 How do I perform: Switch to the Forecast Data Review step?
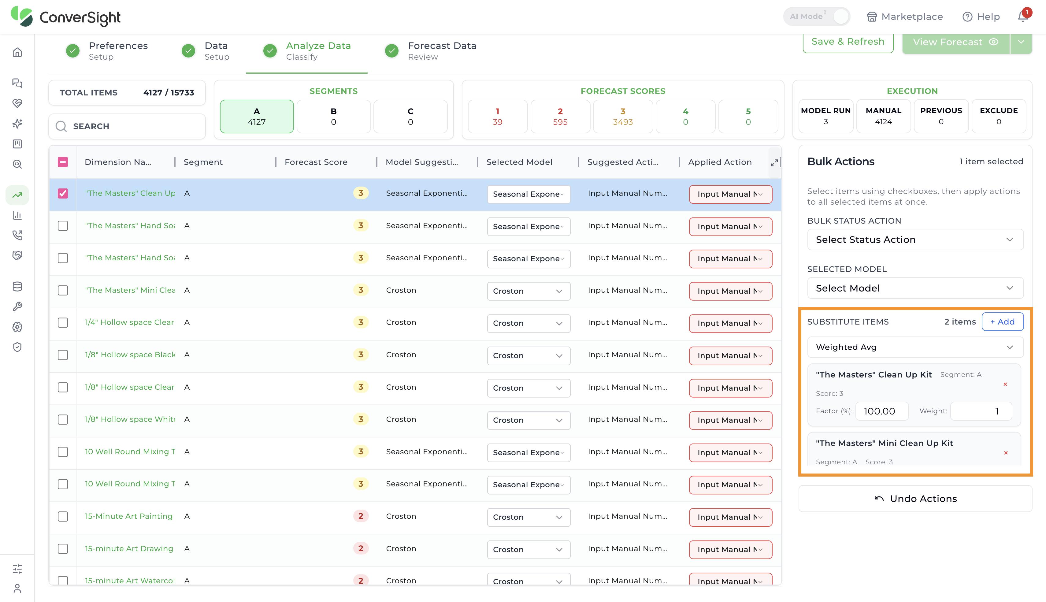[x=431, y=51]
